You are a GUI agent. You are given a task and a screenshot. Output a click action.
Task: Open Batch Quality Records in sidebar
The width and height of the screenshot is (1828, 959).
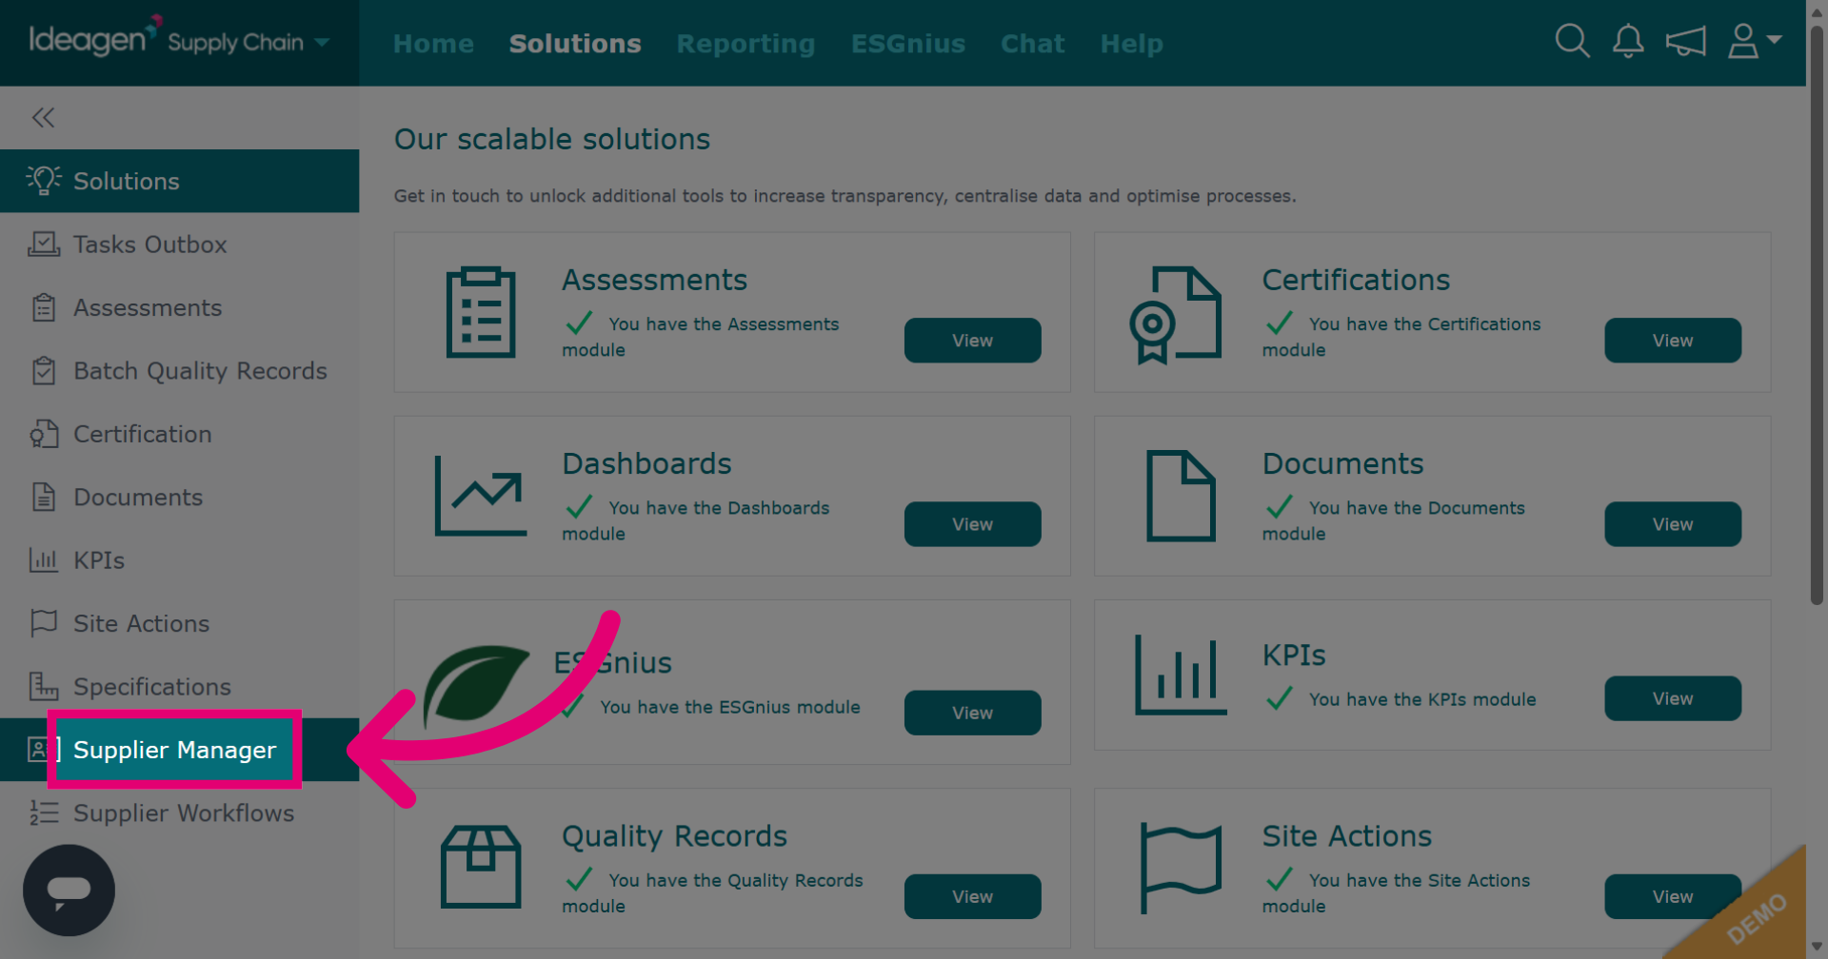point(179,370)
